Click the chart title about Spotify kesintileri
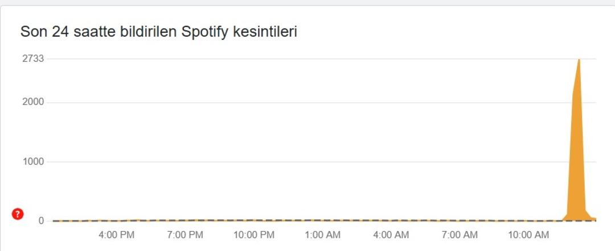615x251 pixels. (x=158, y=32)
